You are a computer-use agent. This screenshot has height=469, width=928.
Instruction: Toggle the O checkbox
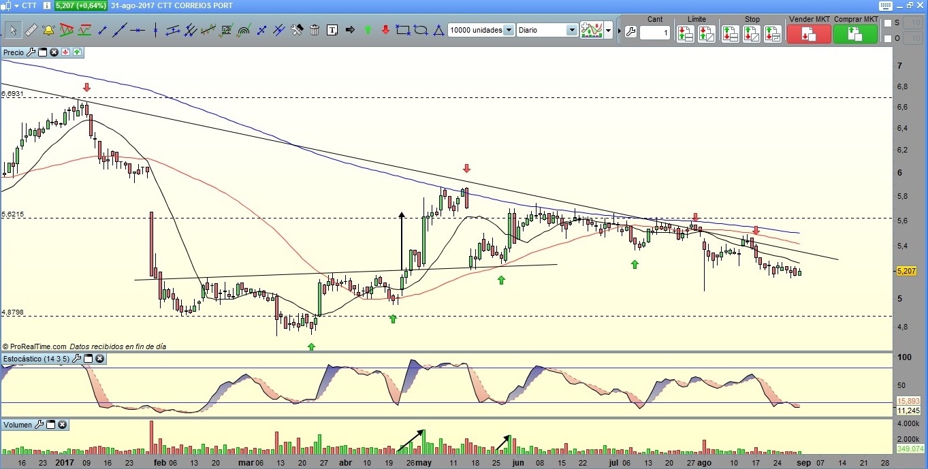tap(887, 39)
